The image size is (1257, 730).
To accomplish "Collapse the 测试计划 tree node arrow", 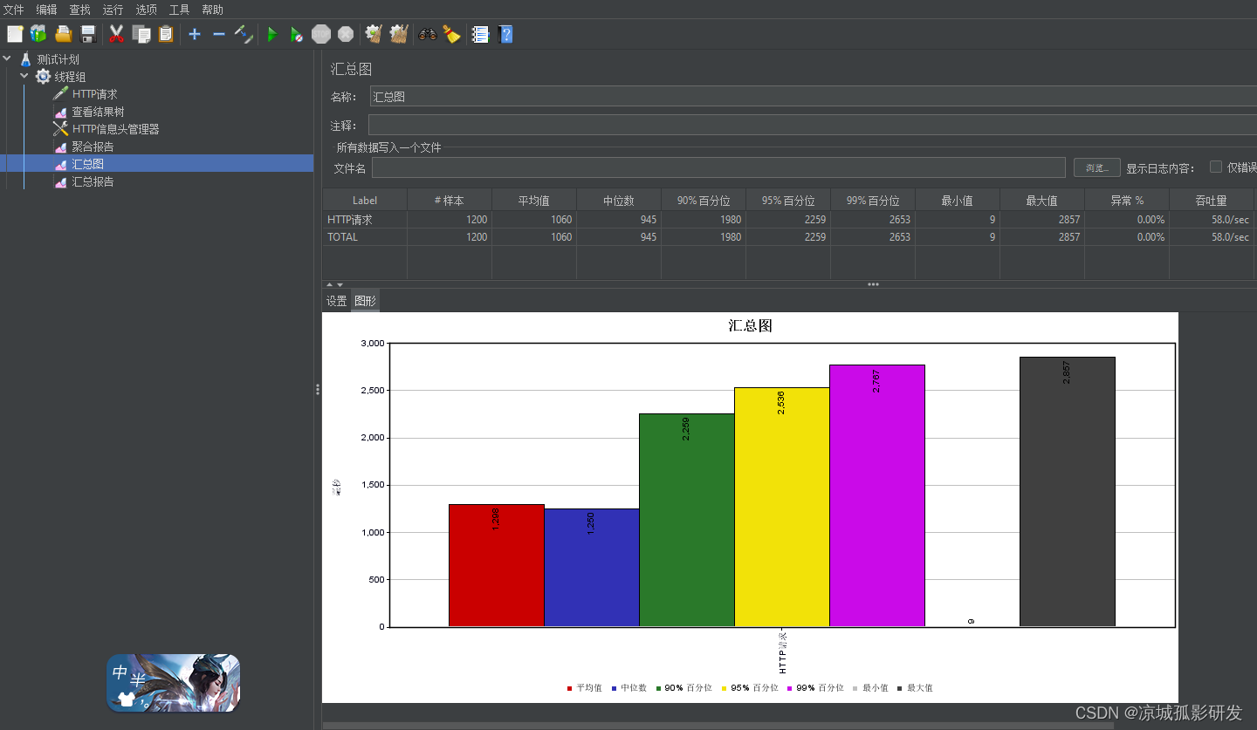I will coord(7,59).
